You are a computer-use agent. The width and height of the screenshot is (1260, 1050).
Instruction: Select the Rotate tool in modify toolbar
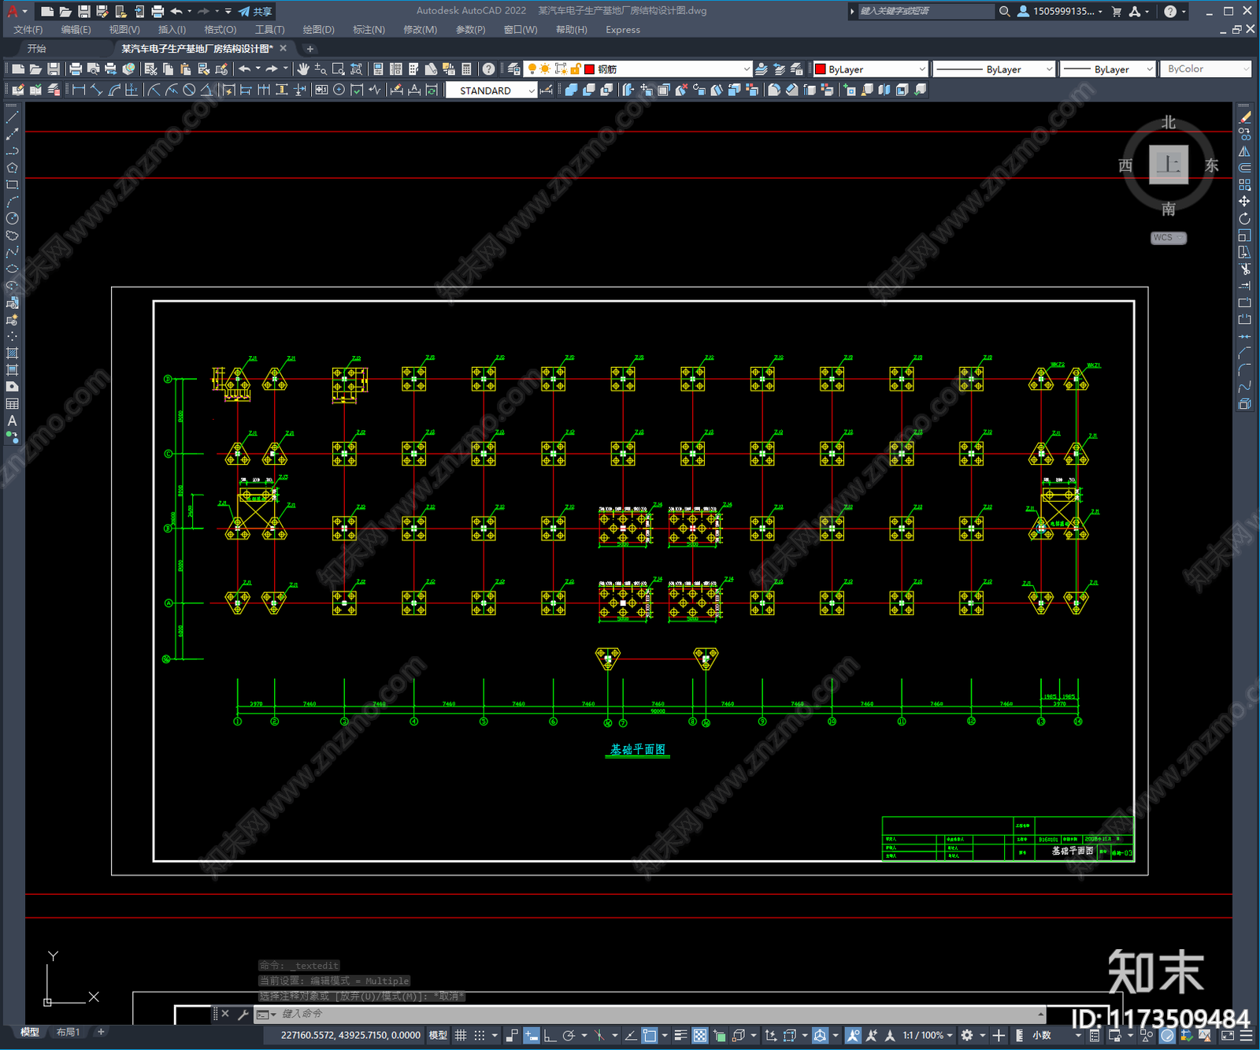click(x=1244, y=218)
